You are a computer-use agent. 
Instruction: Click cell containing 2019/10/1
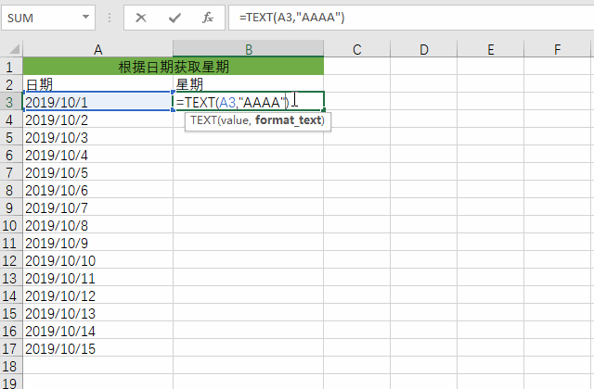[x=97, y=102]
